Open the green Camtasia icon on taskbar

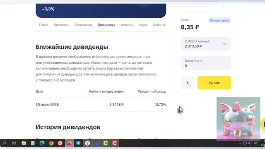tap(106, 143)
